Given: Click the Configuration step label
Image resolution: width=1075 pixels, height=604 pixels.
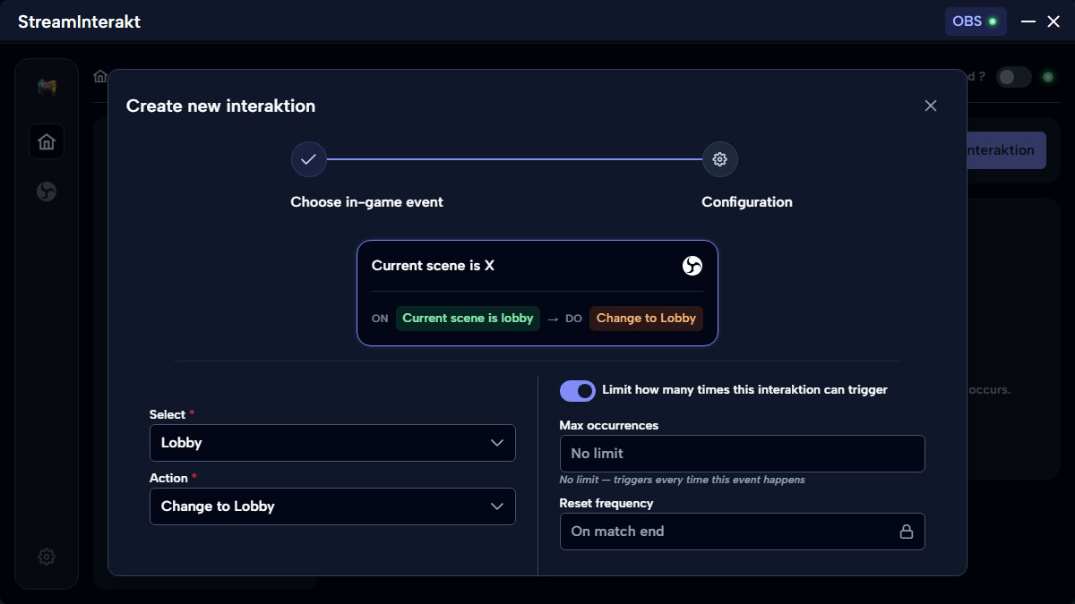Looking at the screenshot, I should point(747,202).
